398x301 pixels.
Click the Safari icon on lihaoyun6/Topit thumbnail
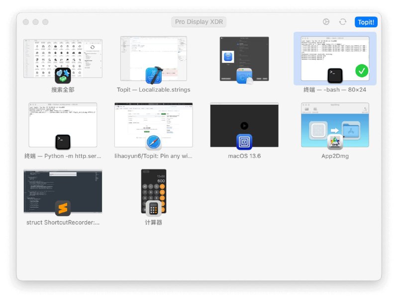click(x=153, y=142)
